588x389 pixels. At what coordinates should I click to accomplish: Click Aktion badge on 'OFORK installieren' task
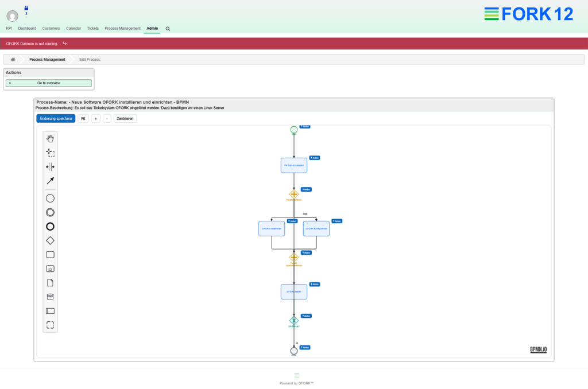tap(292, 221)
